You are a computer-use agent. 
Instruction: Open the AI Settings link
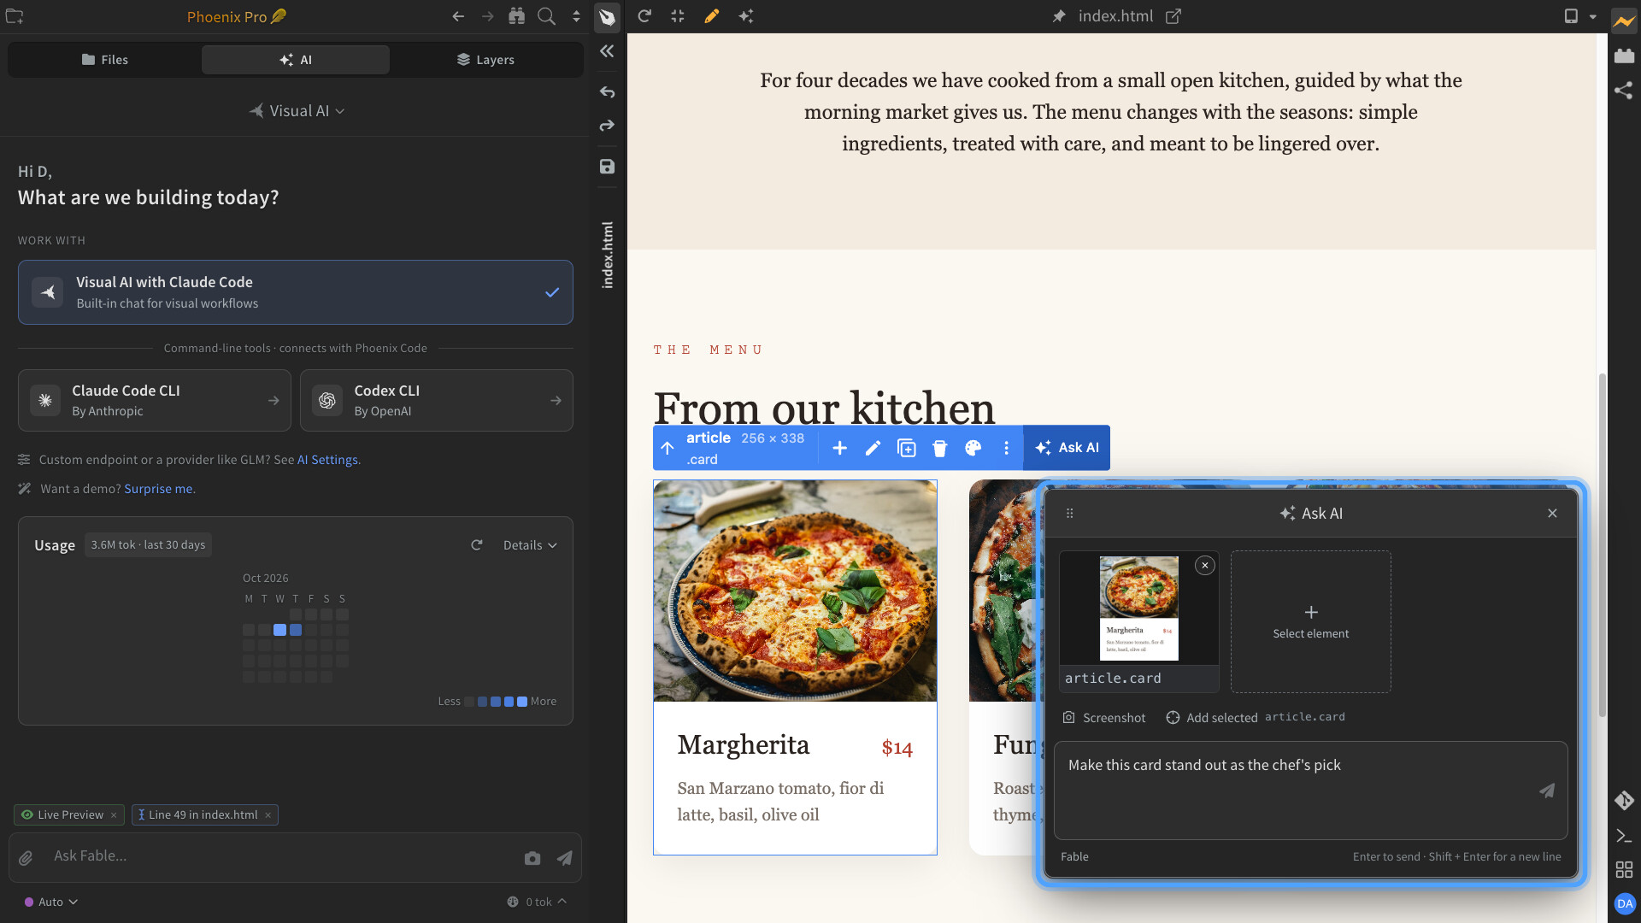point(327,460)
